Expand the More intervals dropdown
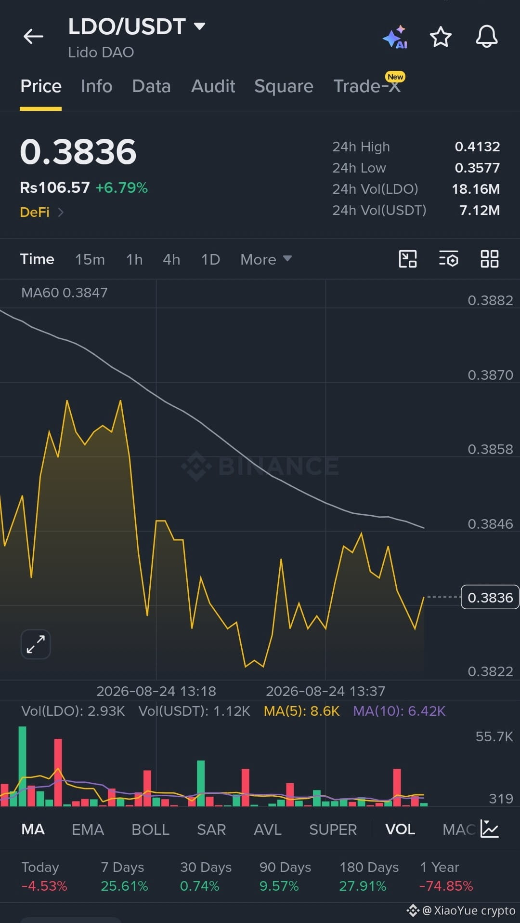 (266, 259)
